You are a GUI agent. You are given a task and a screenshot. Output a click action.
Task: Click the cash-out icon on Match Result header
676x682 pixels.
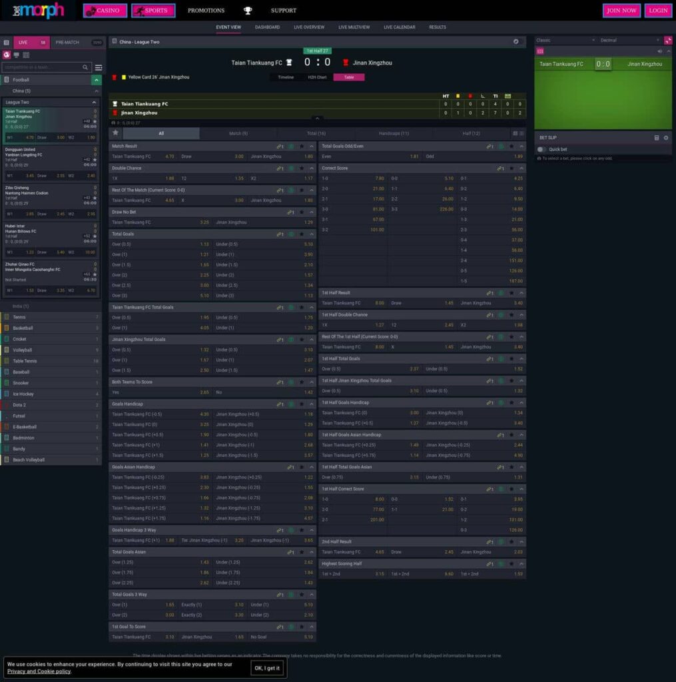[292, 147]
